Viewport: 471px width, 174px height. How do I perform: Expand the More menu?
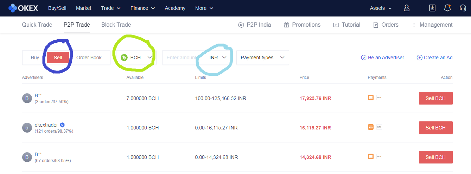coord(204,8)
